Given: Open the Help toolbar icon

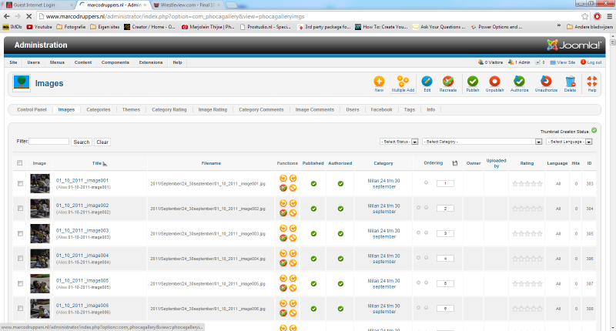Looking at the screenshot, I should (x=592, y=81).
